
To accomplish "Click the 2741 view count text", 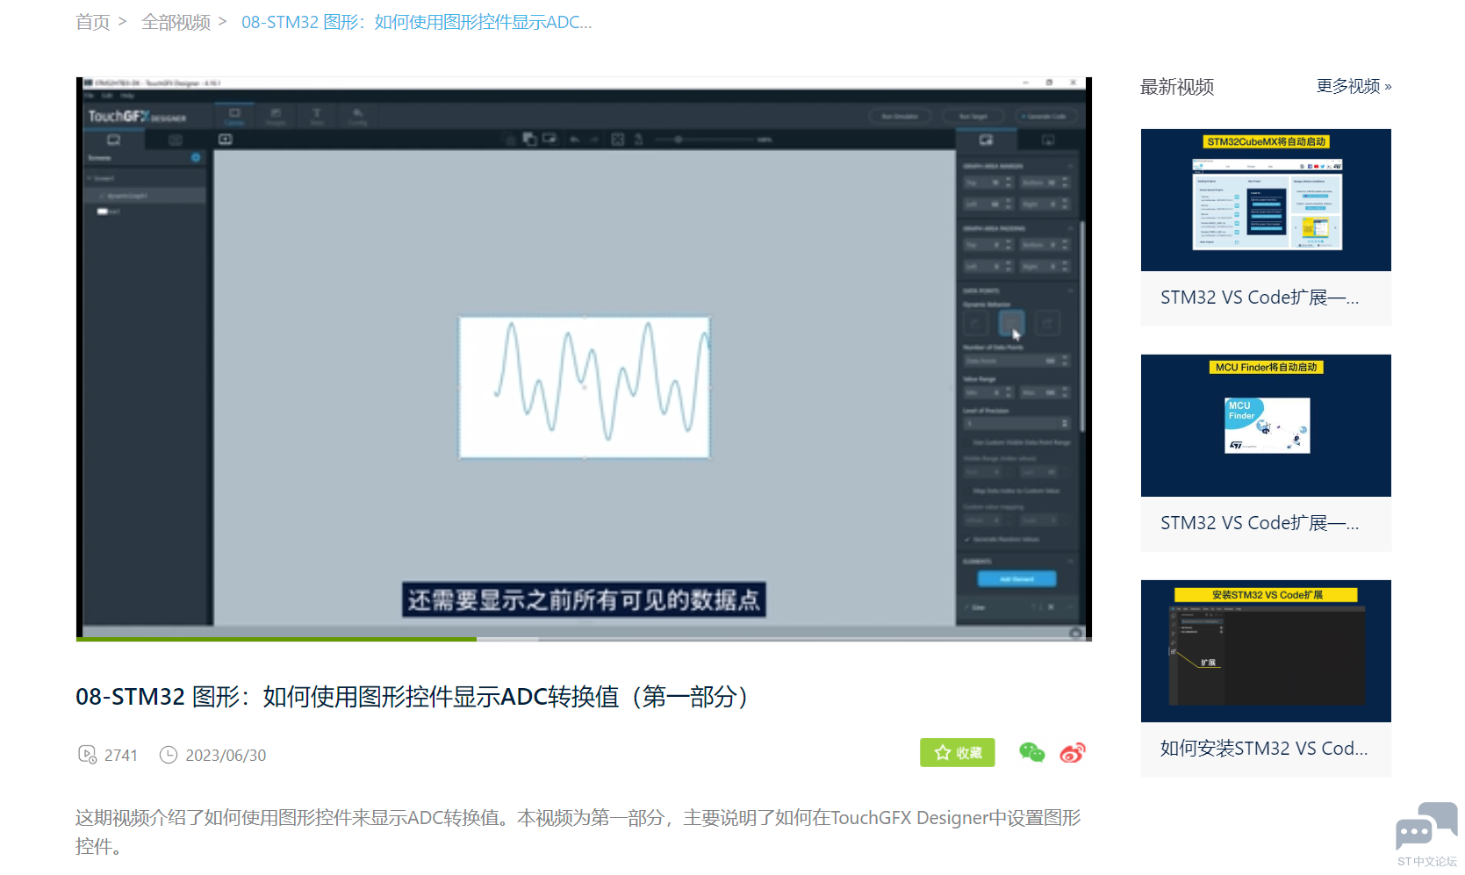I will pyautogui.click(x=121, y=756).
